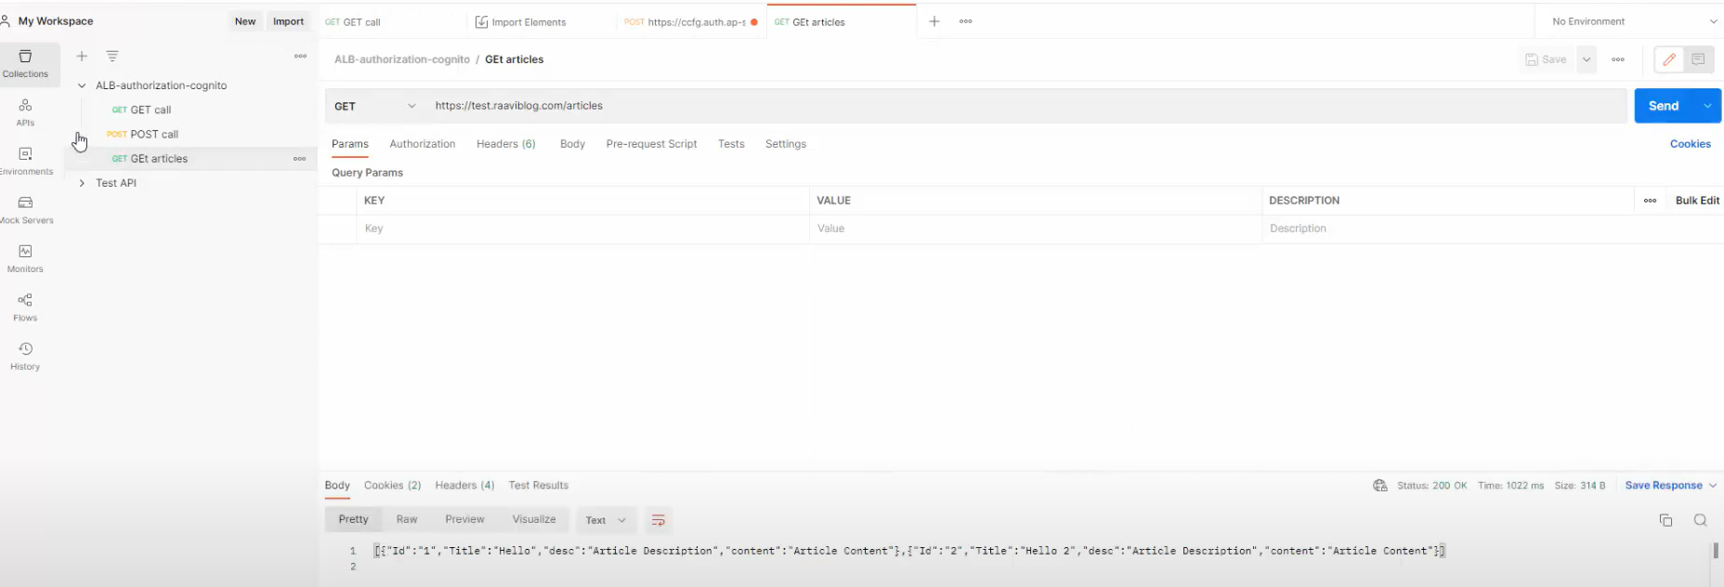Click the network globe icon beside Status
The width and height of the screenshot is (1724, 587).
(x=1380, y=486)
